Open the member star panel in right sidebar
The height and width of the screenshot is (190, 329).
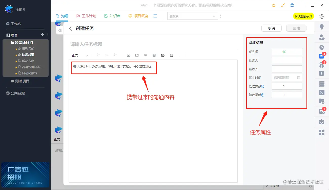[x=322, y=37]
